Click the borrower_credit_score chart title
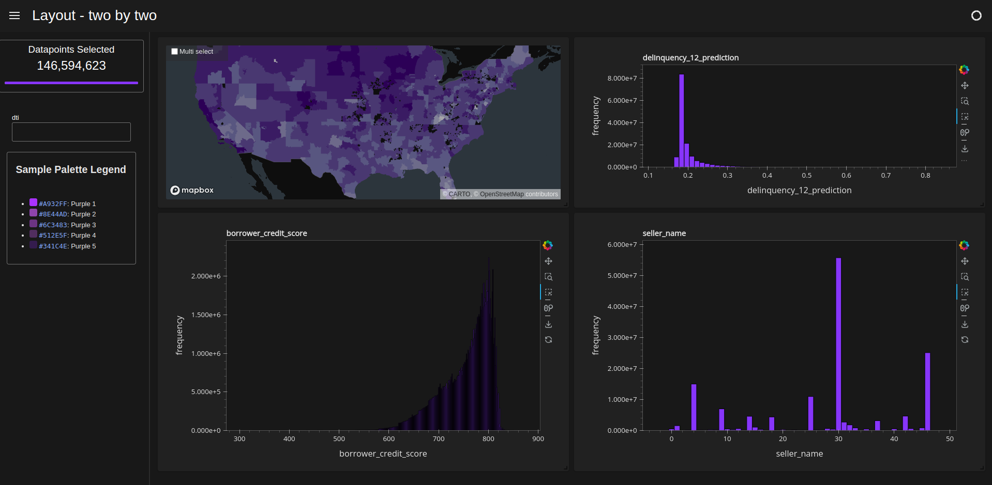The image size is (992, 485). 267,233
